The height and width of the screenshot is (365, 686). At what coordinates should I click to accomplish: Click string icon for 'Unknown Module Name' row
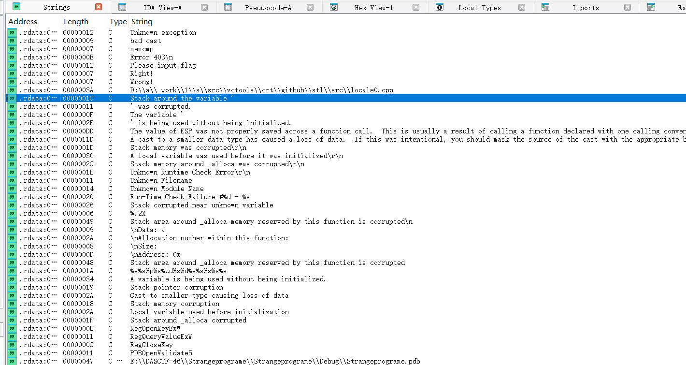point(12,189)
